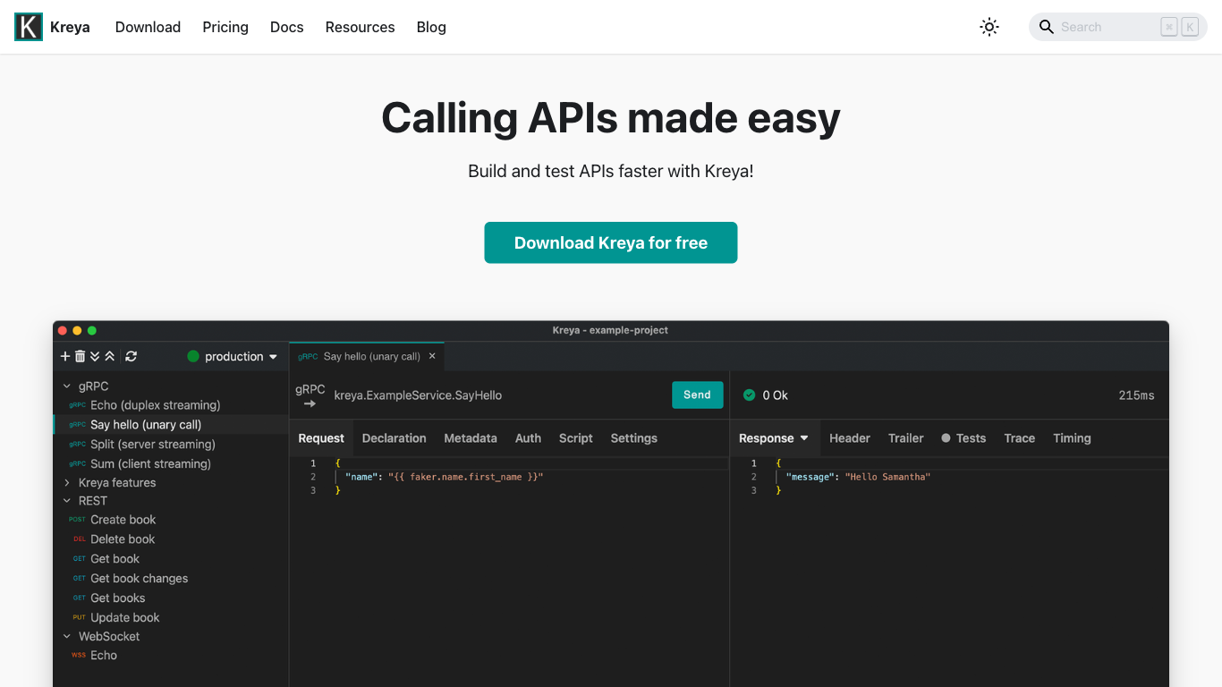The height and width of the screenshot is (687, 1222).
Task: Close the Say hello (unary call) tab
Action: tap(432, 356)
